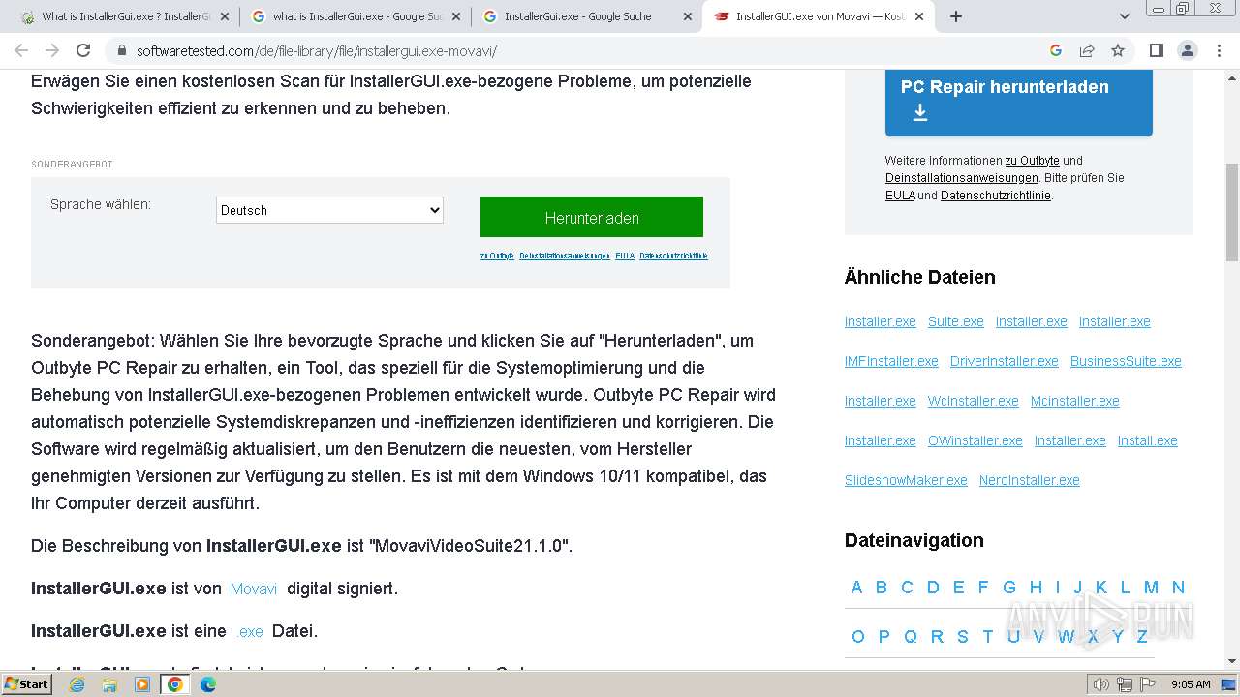Screen dimensions: 1240x697
Task: Click the taskbar clock showing 9:05 AM
Action: 1191,684
